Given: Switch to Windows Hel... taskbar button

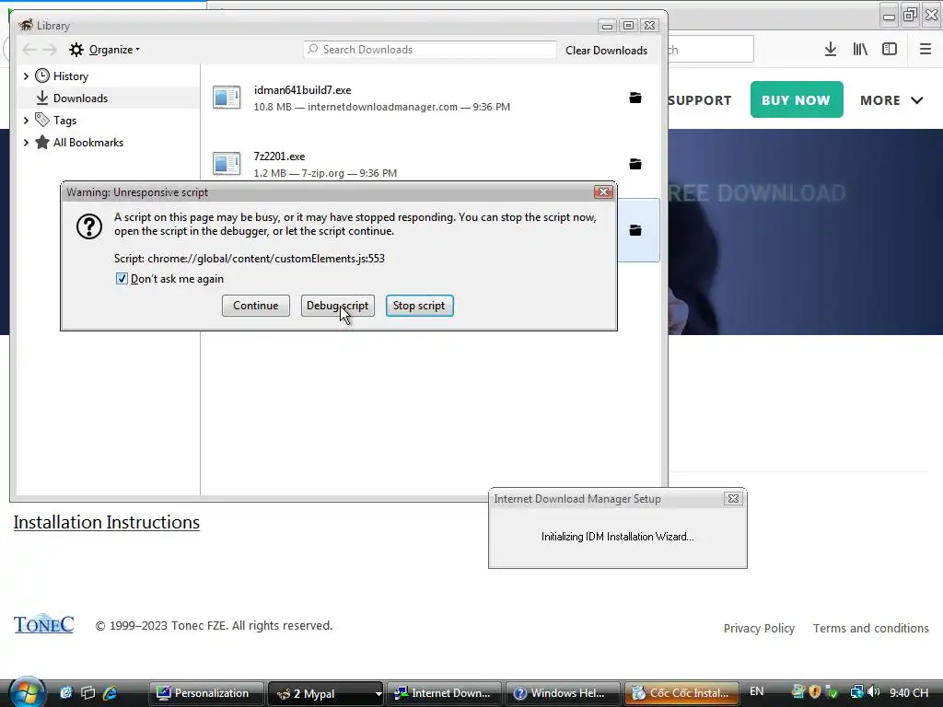Looking at the screenshot, I should 563,693.
